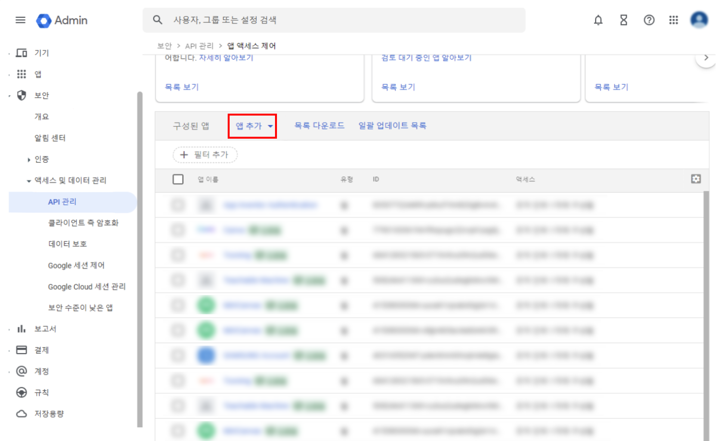Open 클라이언트 측 암호화 from the sidebar
Image resolution: width=722 pixels, height=441 pixels.
pyautogui.click(x=84, y=223)
